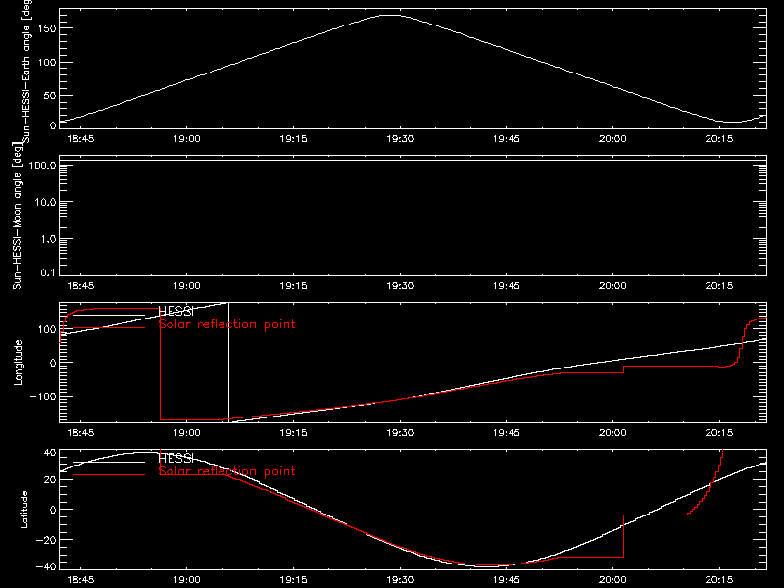Click the Latitude axis title

(x=24, y=510)
